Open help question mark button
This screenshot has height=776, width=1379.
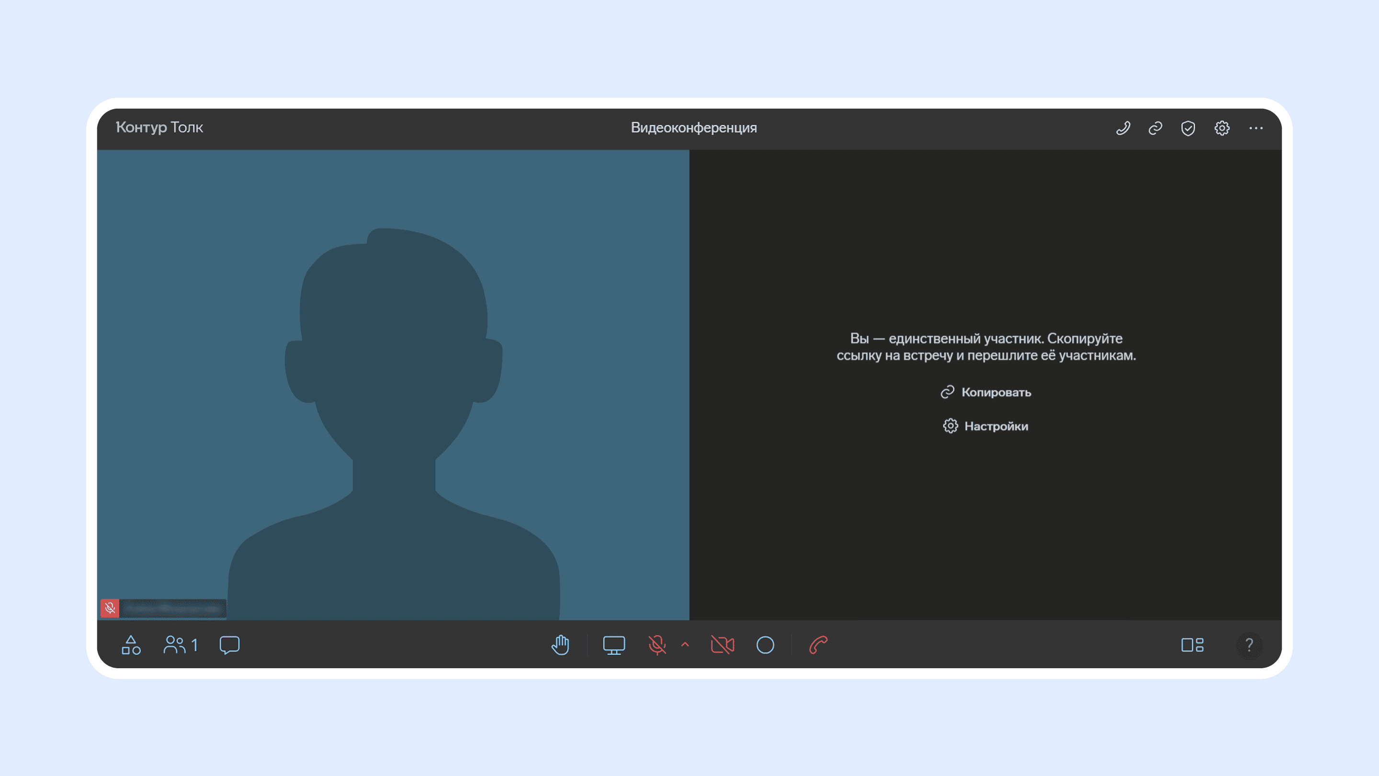coord(1249,645)
